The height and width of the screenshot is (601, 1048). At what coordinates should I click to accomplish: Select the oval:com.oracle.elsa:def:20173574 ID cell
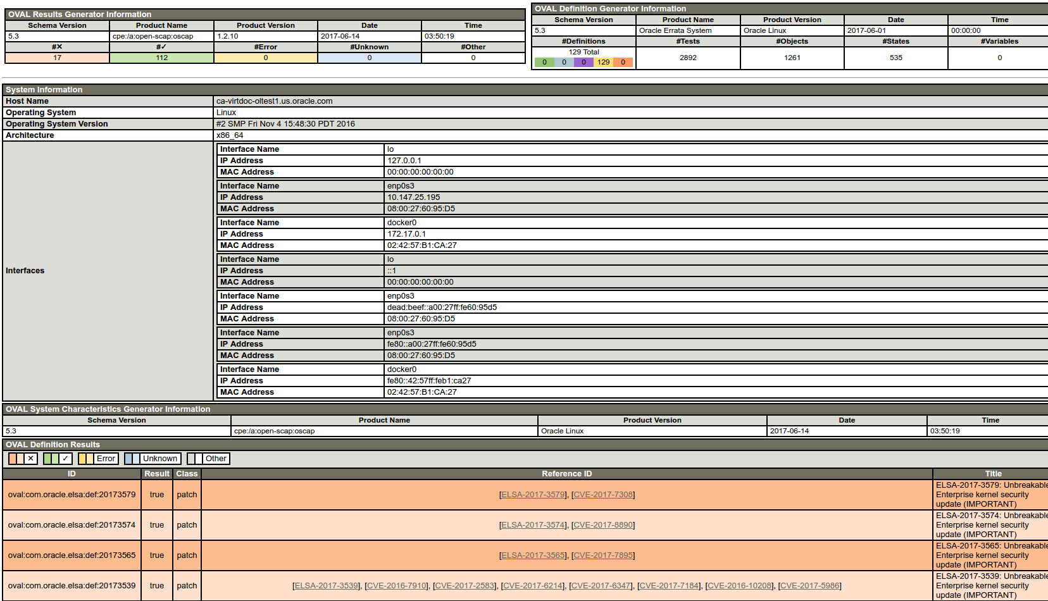tap(72, 525)
